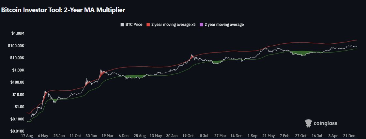Click the white BTC Price legend swatch

pyautogui.click(x=122, y=24)
